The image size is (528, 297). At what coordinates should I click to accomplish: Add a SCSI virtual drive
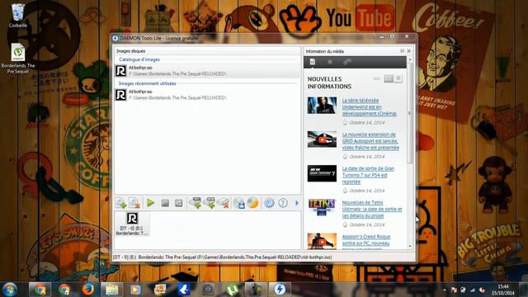[210, 203]
